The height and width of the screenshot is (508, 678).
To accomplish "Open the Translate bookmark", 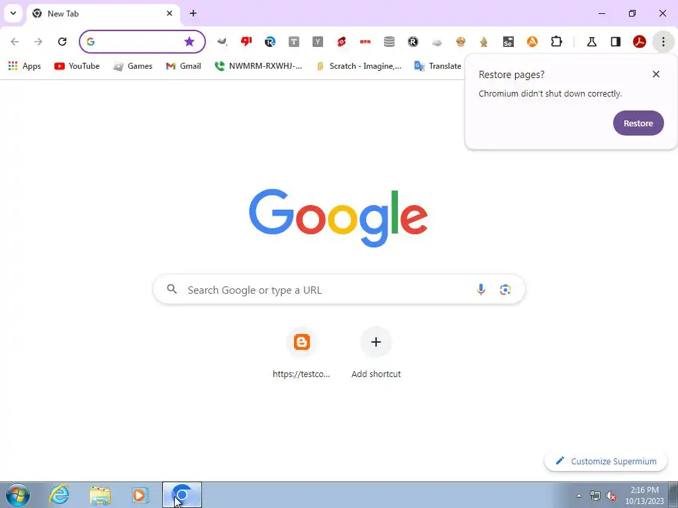I will 438,66.
